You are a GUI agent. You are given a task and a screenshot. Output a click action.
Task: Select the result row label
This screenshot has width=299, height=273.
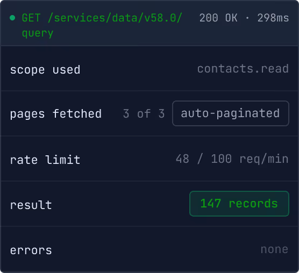pos(31,205)
